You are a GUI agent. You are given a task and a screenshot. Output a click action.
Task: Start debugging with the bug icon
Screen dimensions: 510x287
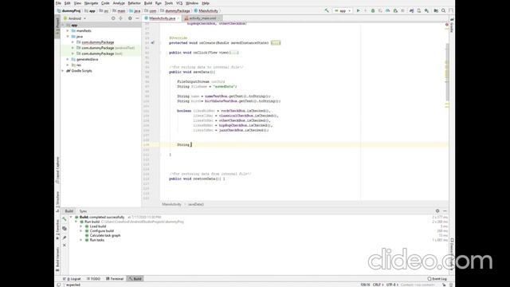(x=373, y=10)
